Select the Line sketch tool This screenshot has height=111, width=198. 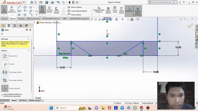[x=19, y=7]
